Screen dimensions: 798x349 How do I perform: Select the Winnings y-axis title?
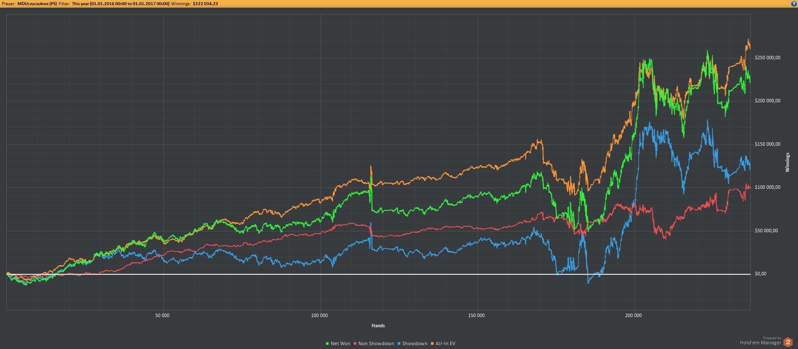[x=788, y=162]
